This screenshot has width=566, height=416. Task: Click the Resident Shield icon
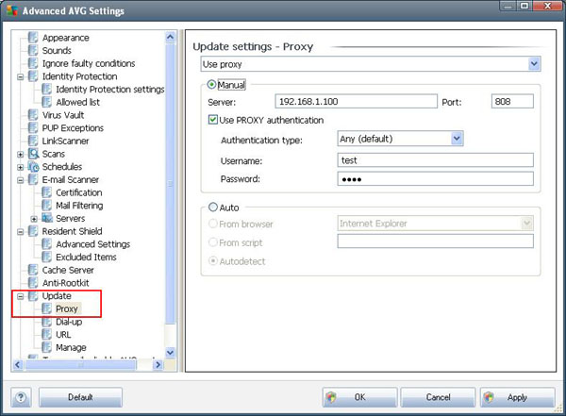click(33, 231)
